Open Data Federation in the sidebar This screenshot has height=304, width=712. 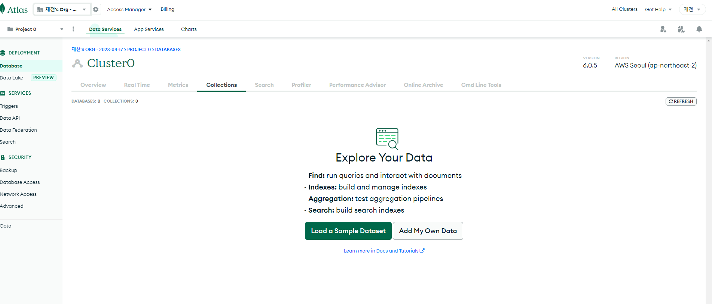(x=18, y=130)
